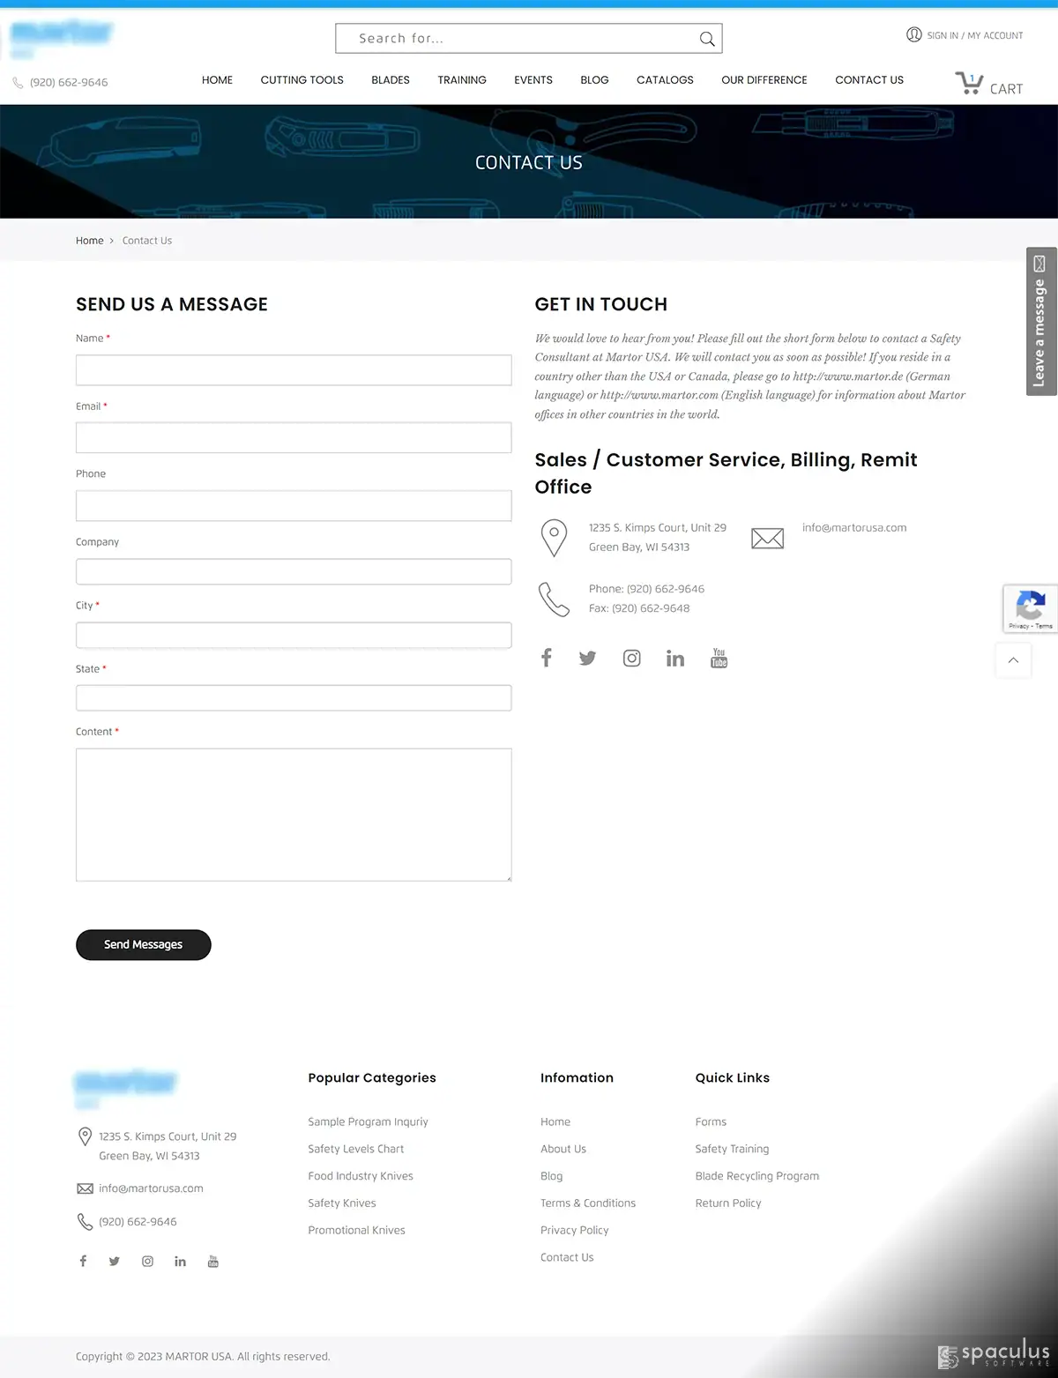Open Twitter icon in Get In Touch section
The width and height of the screenshot is (1058, 1378).
pyautogui.click(x=587, y=658)
